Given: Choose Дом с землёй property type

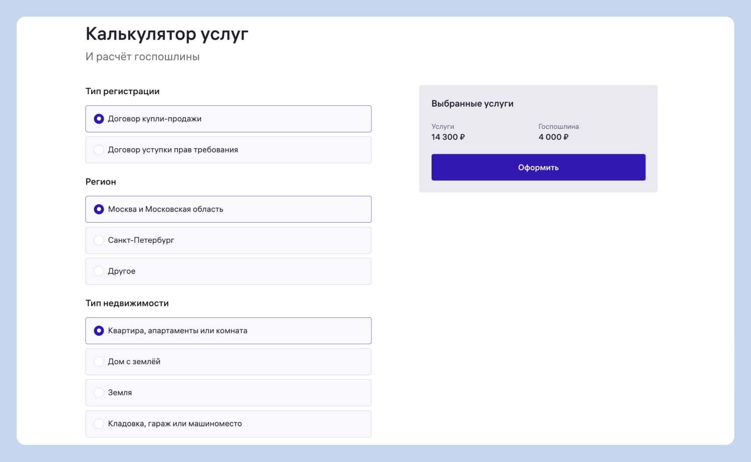Looking at the screenshot, I should (x=99, y=362).
